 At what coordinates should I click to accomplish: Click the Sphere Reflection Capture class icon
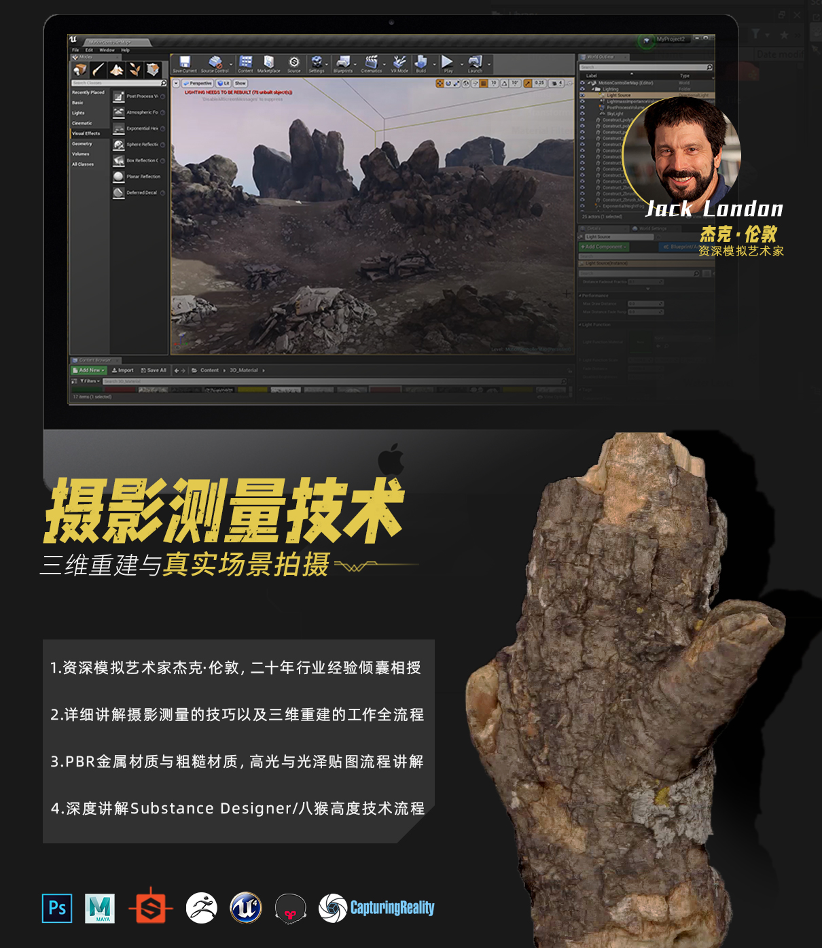(x=119, y=144)
